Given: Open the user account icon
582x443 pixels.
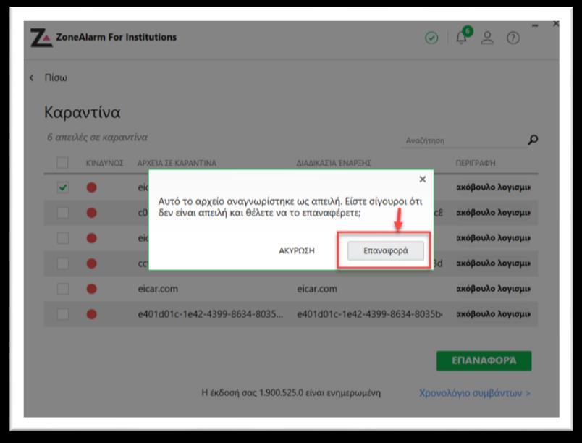Looking at the screenshot, I should coord(487,38).
